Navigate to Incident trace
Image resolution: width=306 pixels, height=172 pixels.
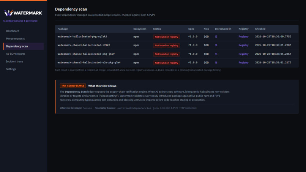14,61
